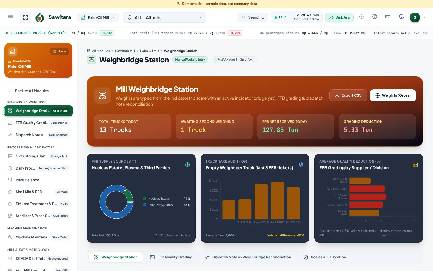
Task: Open Mass Balance sidebar item
Action: (38, 180)
